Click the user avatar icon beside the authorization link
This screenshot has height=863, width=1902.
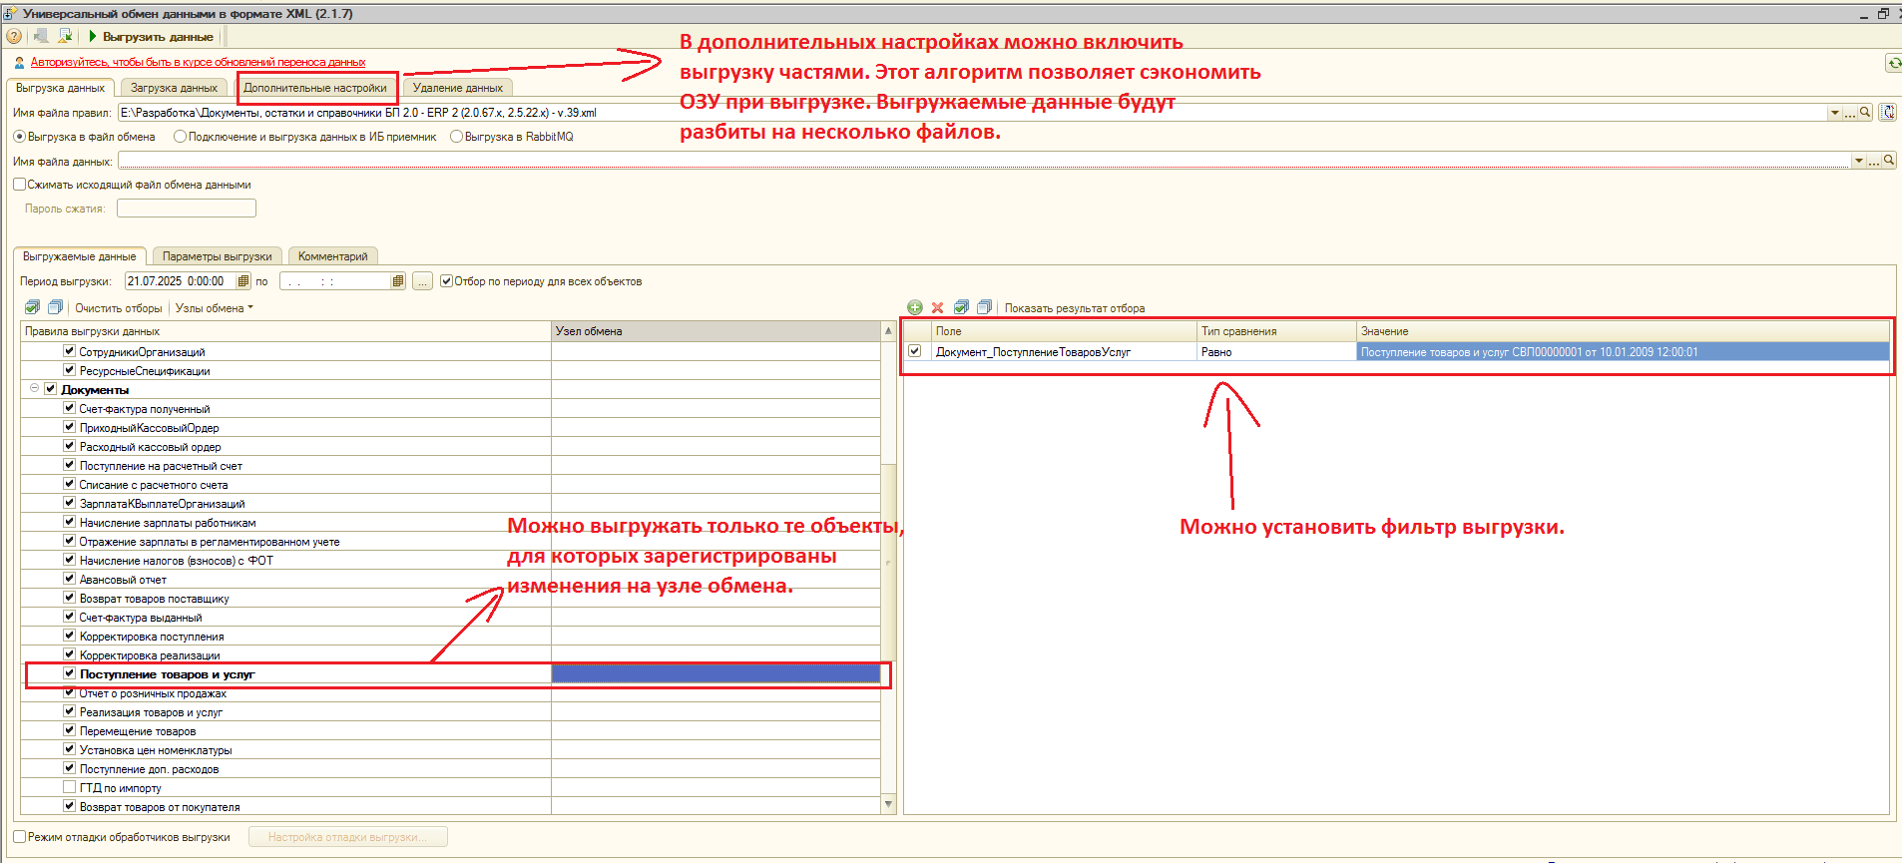[x=19, y=62]
